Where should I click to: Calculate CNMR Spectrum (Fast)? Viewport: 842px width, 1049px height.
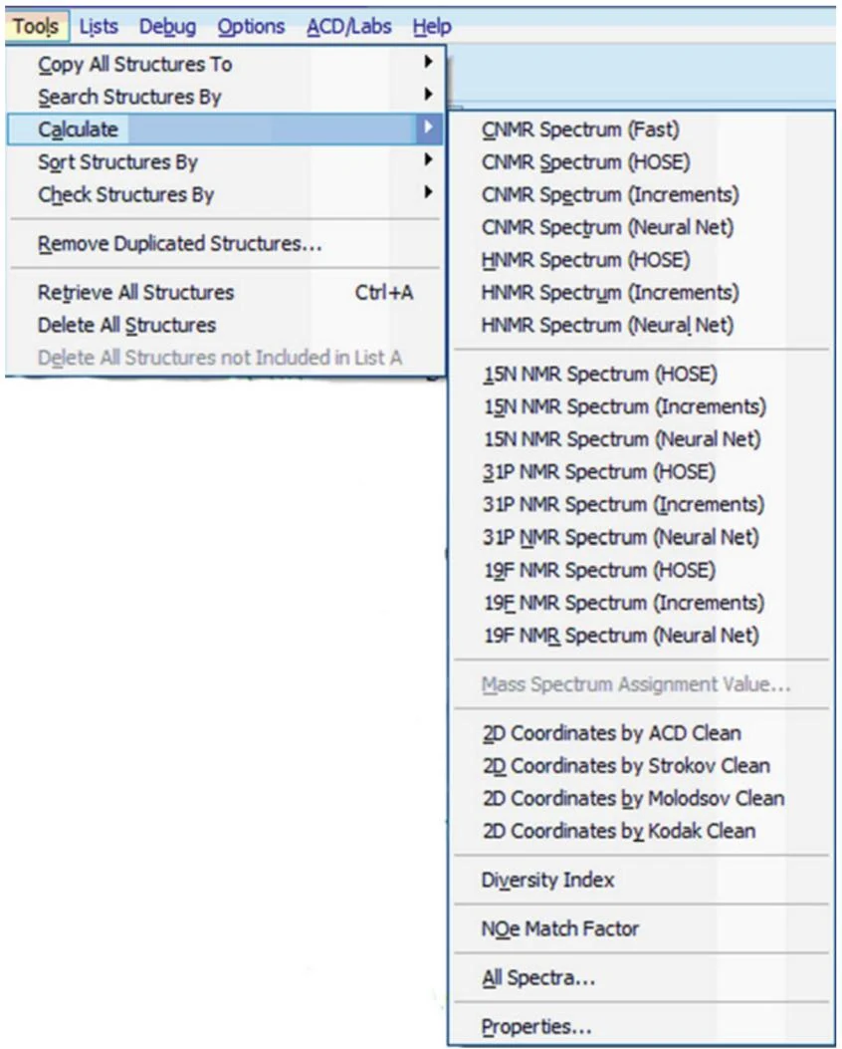point(642,130)
